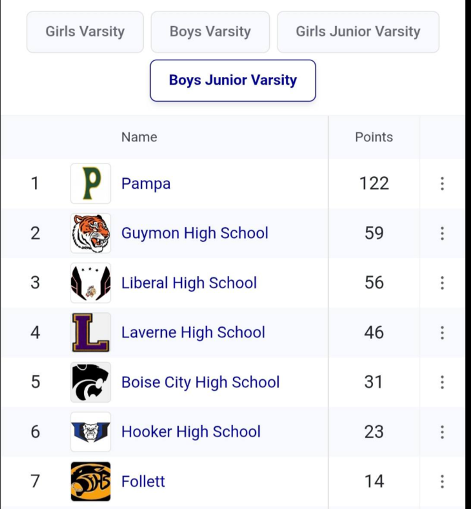Open the more options menu for Guymon
This screenshot has height=509, width=471.
click(442, 234)
